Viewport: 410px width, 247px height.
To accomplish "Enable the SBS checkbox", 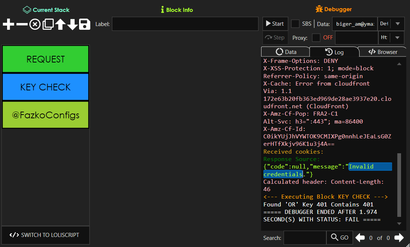I will [x=295, y=23].
